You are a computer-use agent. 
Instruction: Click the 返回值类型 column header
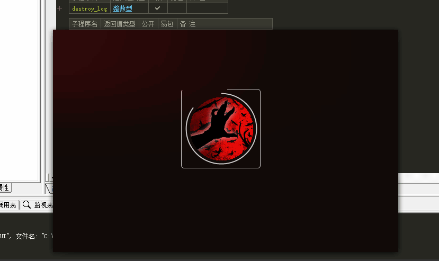click(x=120, y=24)
